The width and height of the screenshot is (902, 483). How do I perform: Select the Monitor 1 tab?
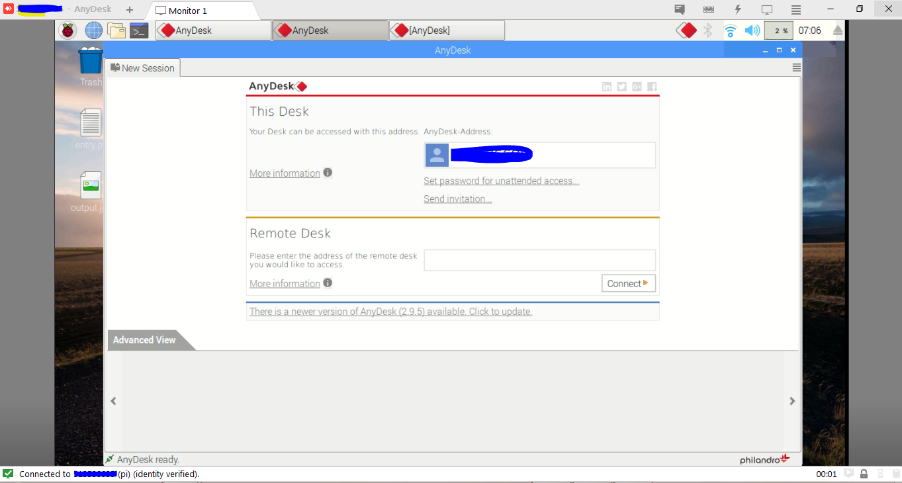[x=203, y=11]
